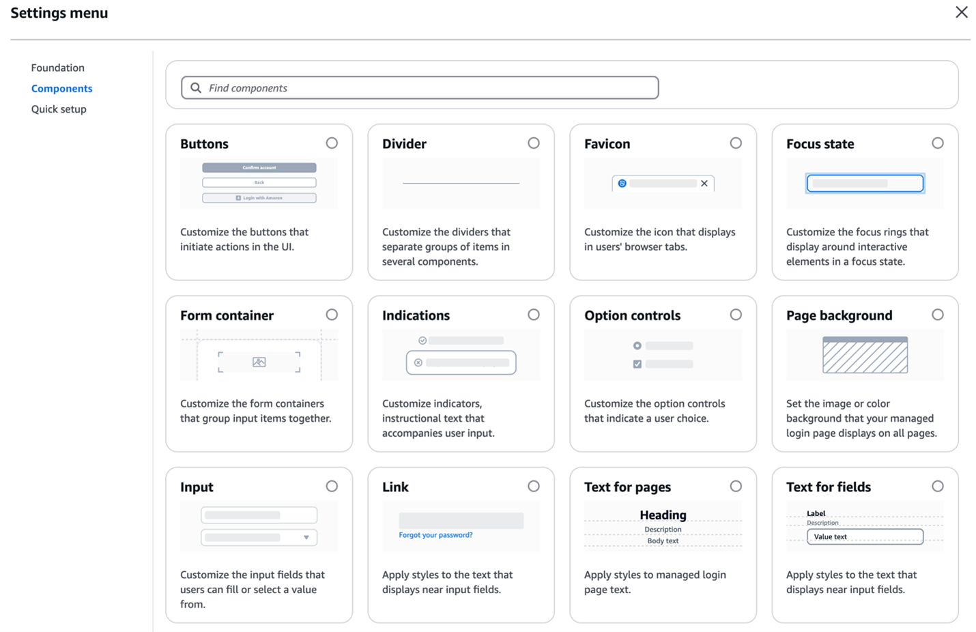Open the Foundation settings section
This screenshot has width=976, height=632.
(x=57, y=68)
